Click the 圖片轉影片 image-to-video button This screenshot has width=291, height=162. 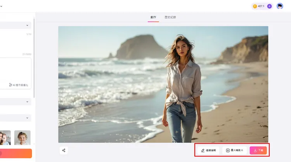tap(234, 150)
